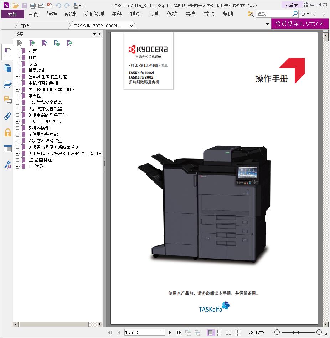Click the email envelope icon
This screenshot has width=330, height=338.
click(x=41, y=5)
